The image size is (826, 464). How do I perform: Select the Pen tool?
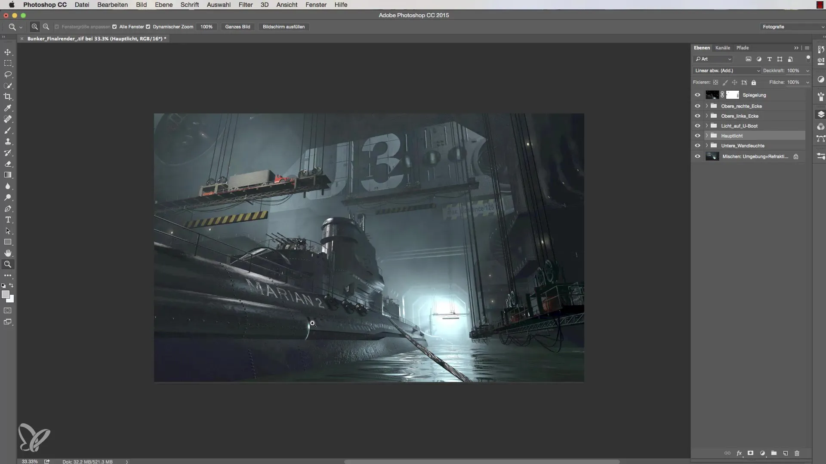pos(8,208)
